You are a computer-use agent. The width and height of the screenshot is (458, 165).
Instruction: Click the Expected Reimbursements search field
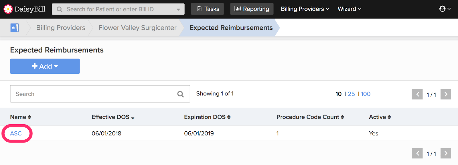tap(100, 94)
